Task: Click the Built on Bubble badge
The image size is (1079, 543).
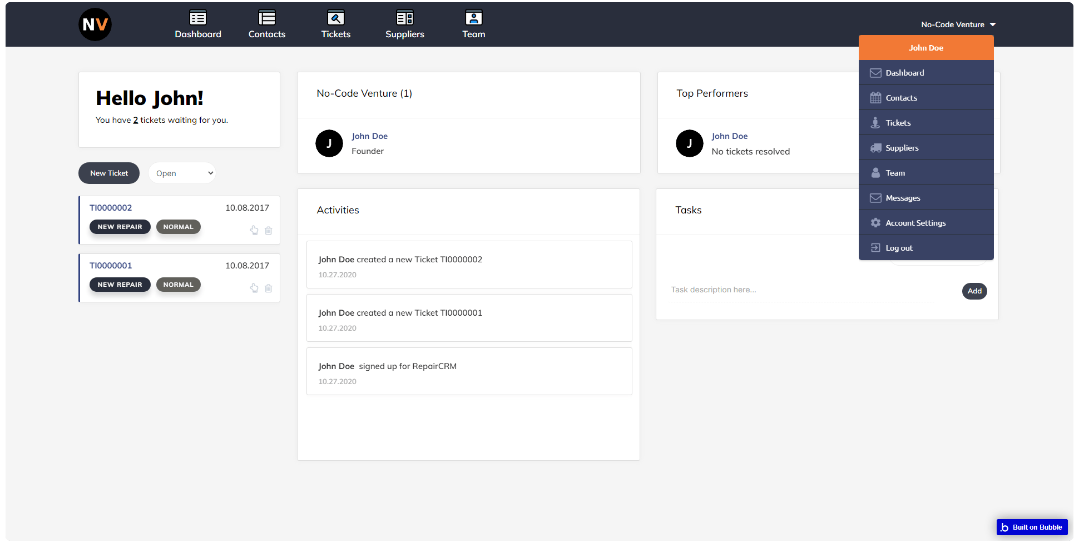Action: [x=1032, y=527]
